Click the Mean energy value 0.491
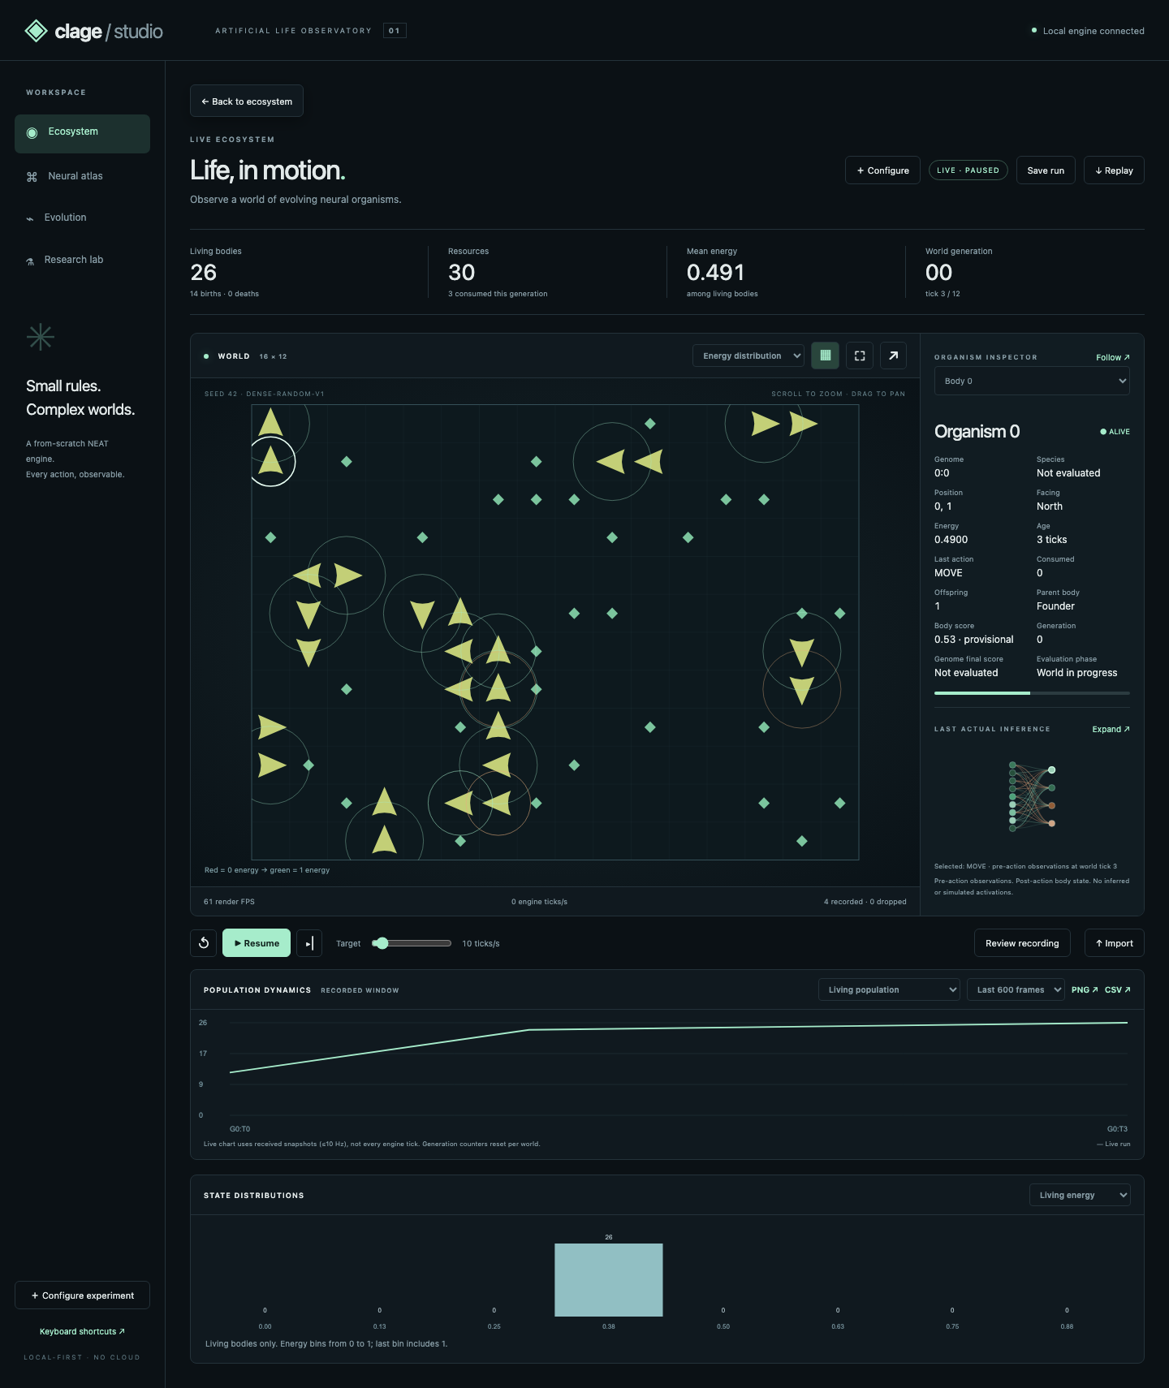Screen dimensions: 1169x1388 click(715, 273)
